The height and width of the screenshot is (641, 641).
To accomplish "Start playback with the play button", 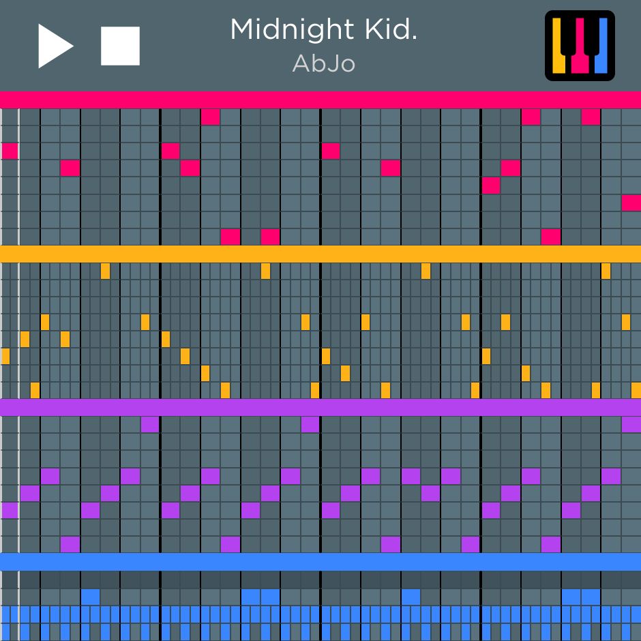I will 55,46.
